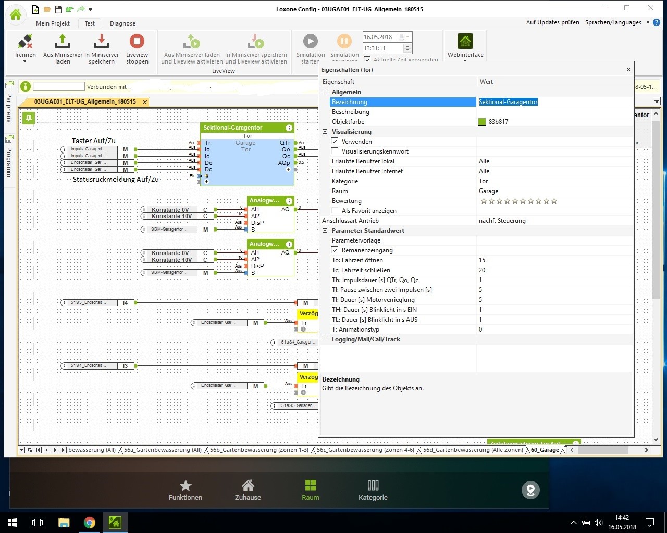Open the Windows Start menu
667x533 pixels.
[x=13, y=523]
